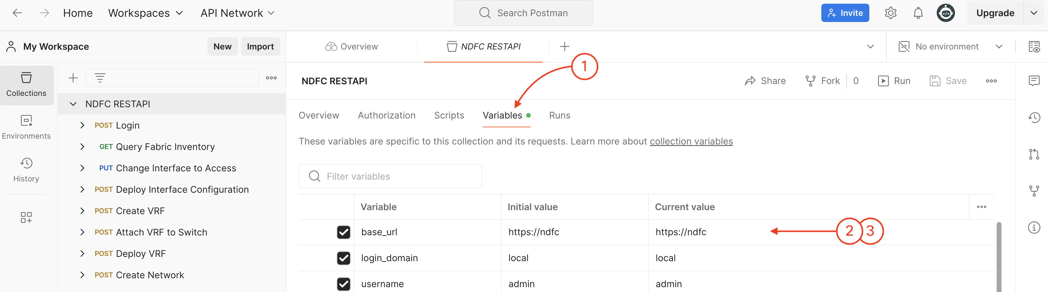This screenshot has height=292, width=1048.
Task: Run the collection
Action: pyautogui.click(x=894, y=81)
